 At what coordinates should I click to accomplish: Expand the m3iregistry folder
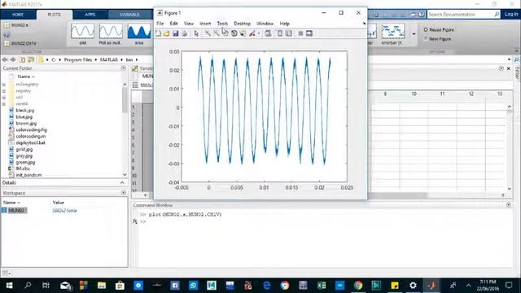pos(4,85)
